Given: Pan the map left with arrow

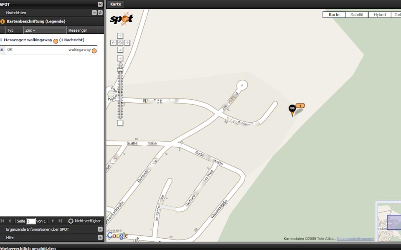Looking at the screenshot, I should point(113,43).
